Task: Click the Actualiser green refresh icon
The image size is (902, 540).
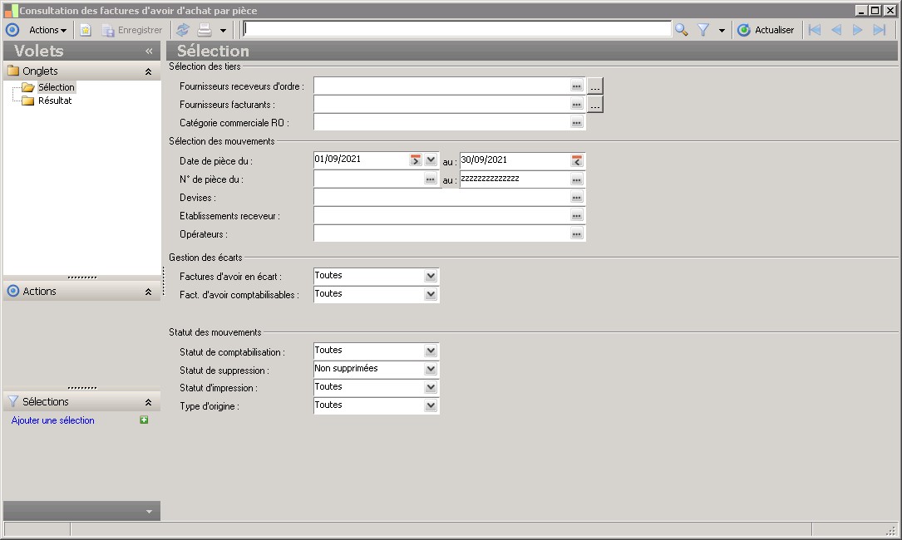Action: 744,30
